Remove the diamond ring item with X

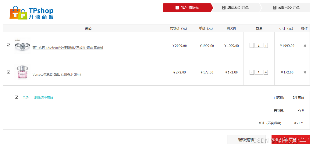(305, 46)
